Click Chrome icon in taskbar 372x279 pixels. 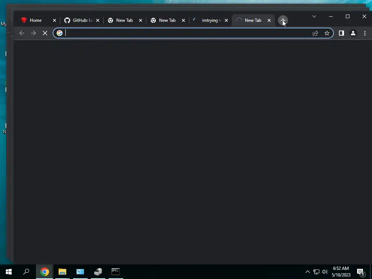[45, 272]
